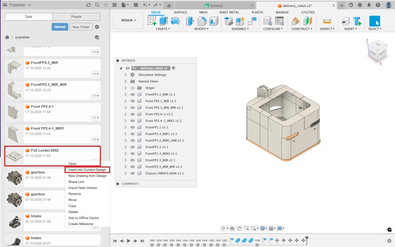Select the Insert Derive tool
This screenshot has height=247, width=395.
click(345, 21)
